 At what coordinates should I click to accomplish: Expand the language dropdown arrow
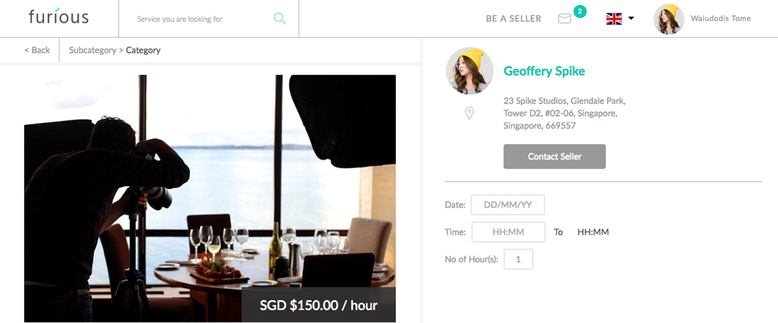631,19
